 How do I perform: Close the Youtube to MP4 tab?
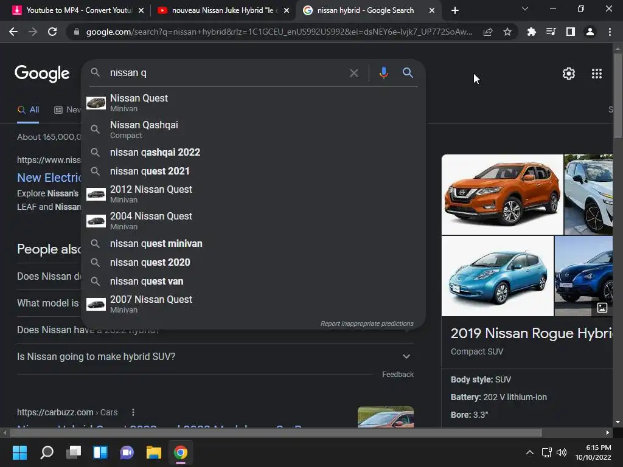click(141, 10)
